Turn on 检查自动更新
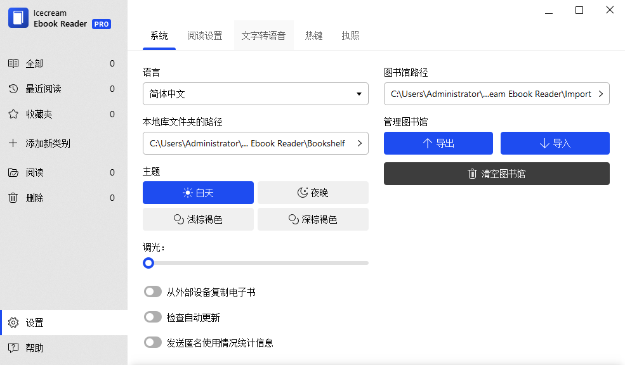The image size is (625, 365). (x=152, y=317)
